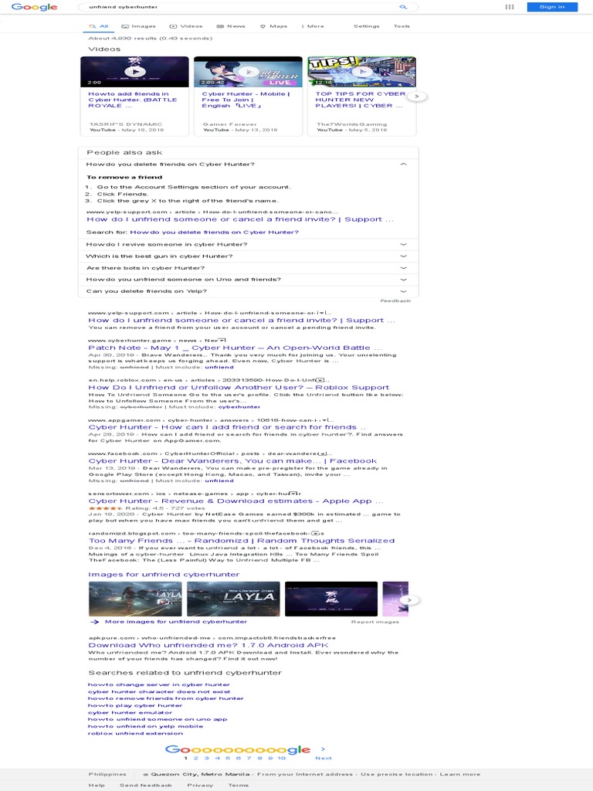Play the TIPS! video thumbnail
This screenshot has width=593, height=791.
361,72
